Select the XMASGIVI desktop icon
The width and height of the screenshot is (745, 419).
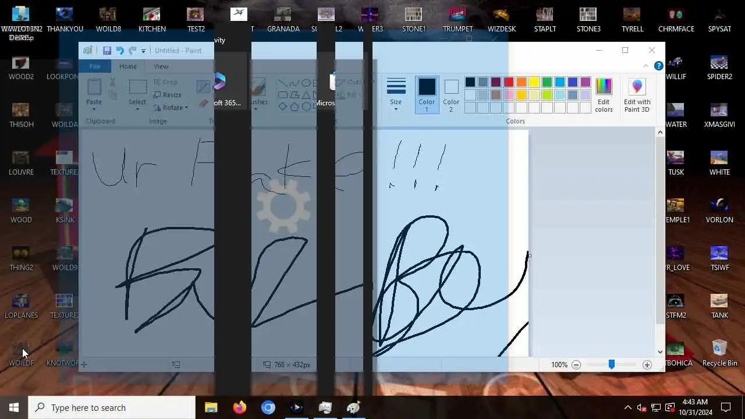pos(719,115)
